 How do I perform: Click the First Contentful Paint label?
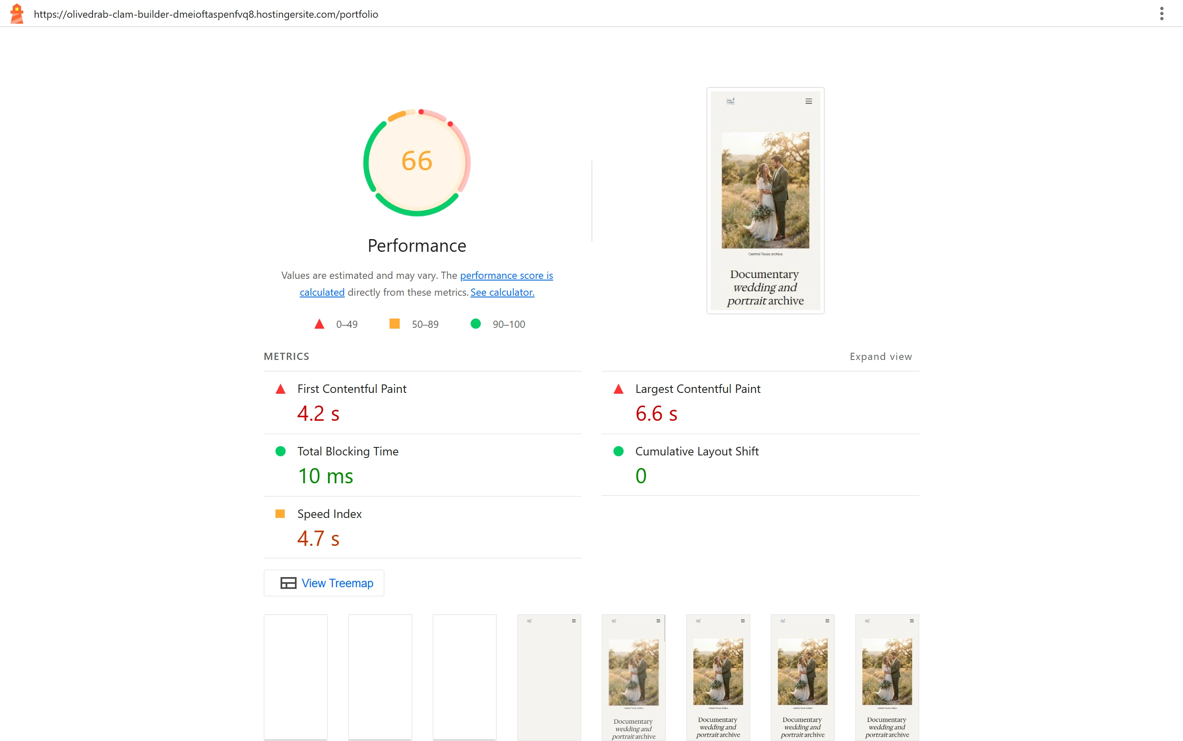point(352,389)
